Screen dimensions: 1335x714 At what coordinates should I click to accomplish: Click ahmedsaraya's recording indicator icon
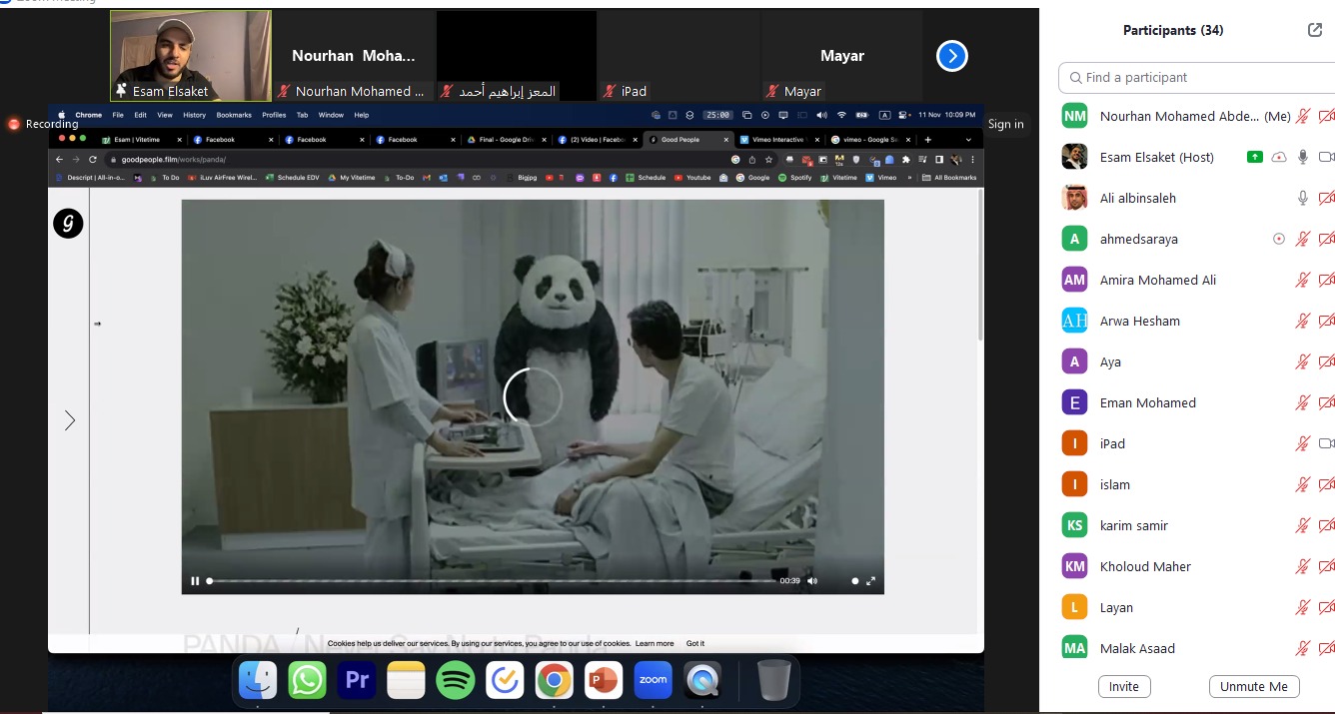(1279, 239)
